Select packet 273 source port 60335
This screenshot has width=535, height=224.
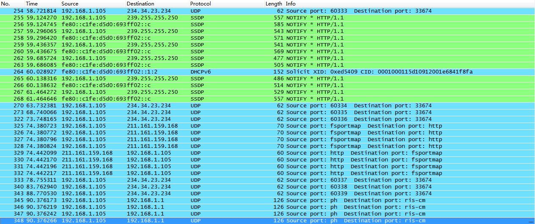(267, 112)
